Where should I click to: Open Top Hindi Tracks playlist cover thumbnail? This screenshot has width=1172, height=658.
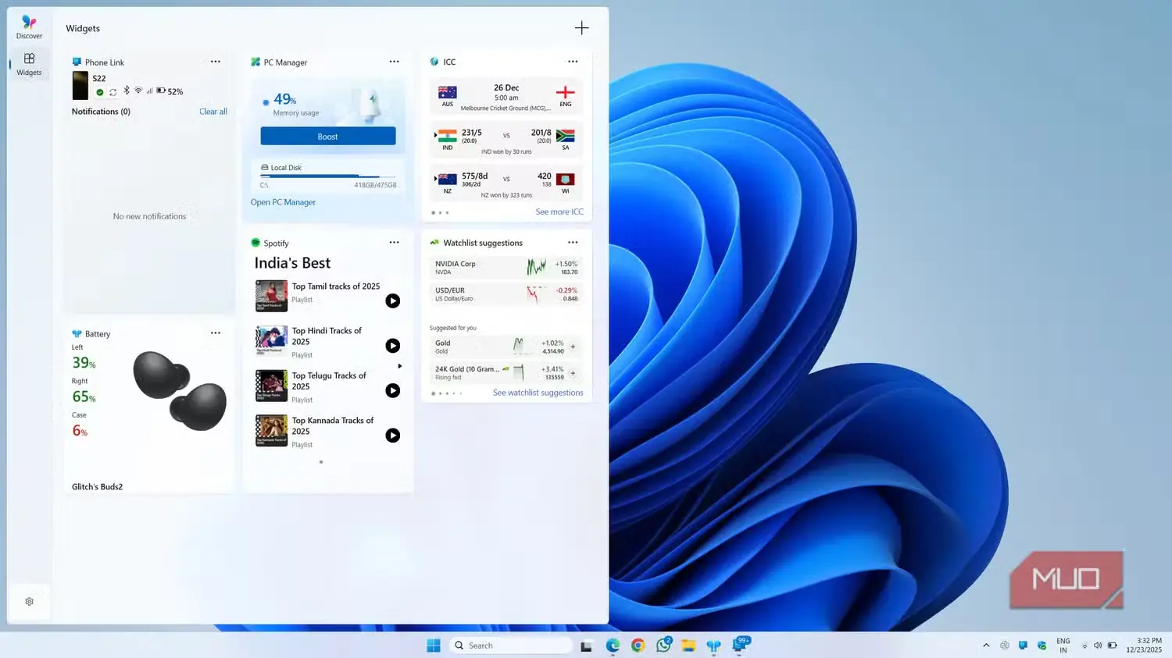point(271,341)
